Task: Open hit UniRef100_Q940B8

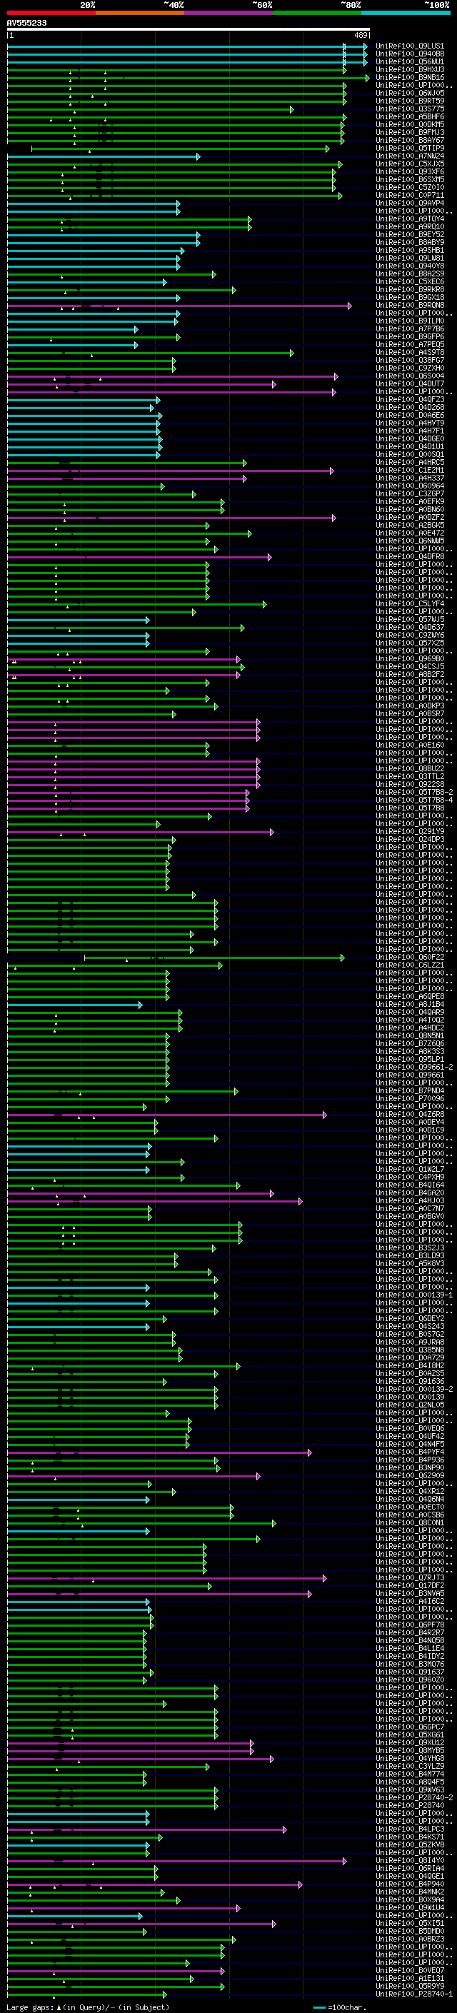Action: [x=410, y=54]
